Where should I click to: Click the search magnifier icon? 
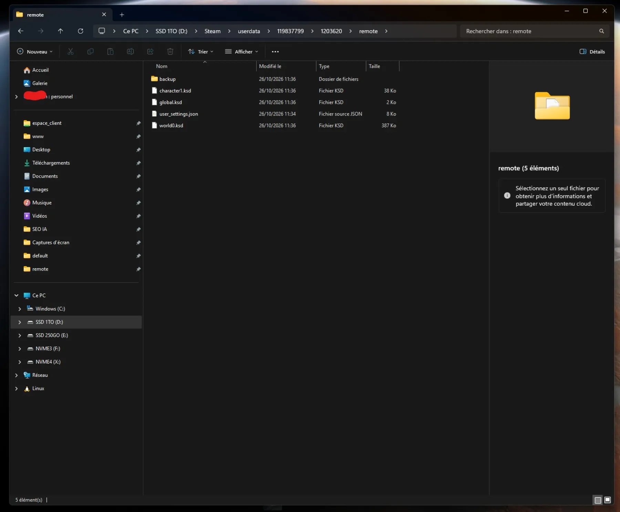pyautogui.click(x=601, y=31)
